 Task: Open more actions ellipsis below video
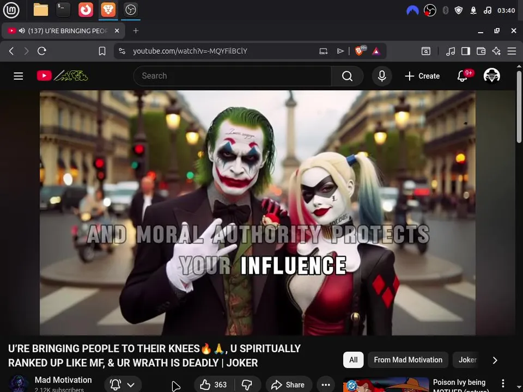(326, 385)
